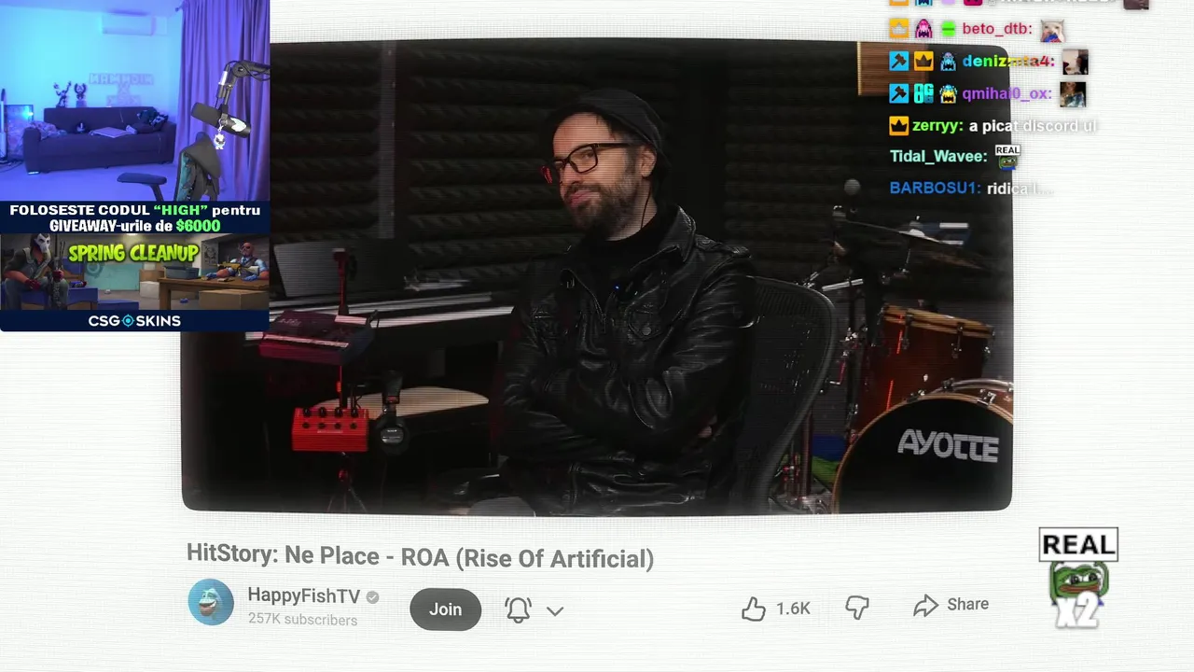Click the Share label

point(967,604)
